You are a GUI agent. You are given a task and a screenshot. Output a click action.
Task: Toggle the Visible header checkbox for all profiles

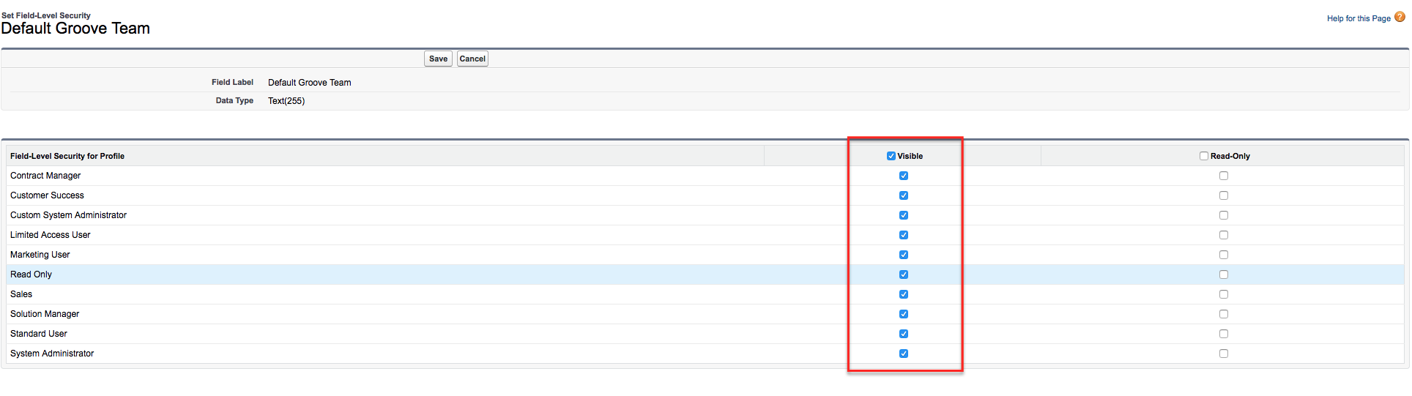pyautogui.click(x=891, y=156)
